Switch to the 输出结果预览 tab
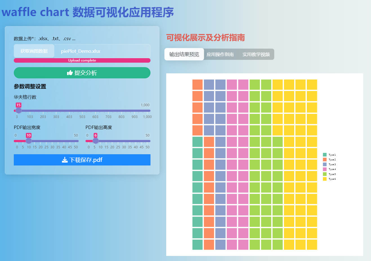The height and width of the screenshot is (261, 371). pos(184,54)
